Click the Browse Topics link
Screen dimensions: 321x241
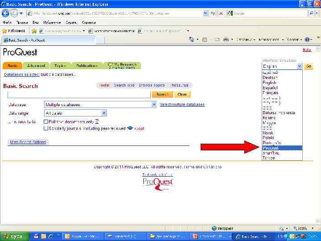pyautogui.click(x=152, y=85)
